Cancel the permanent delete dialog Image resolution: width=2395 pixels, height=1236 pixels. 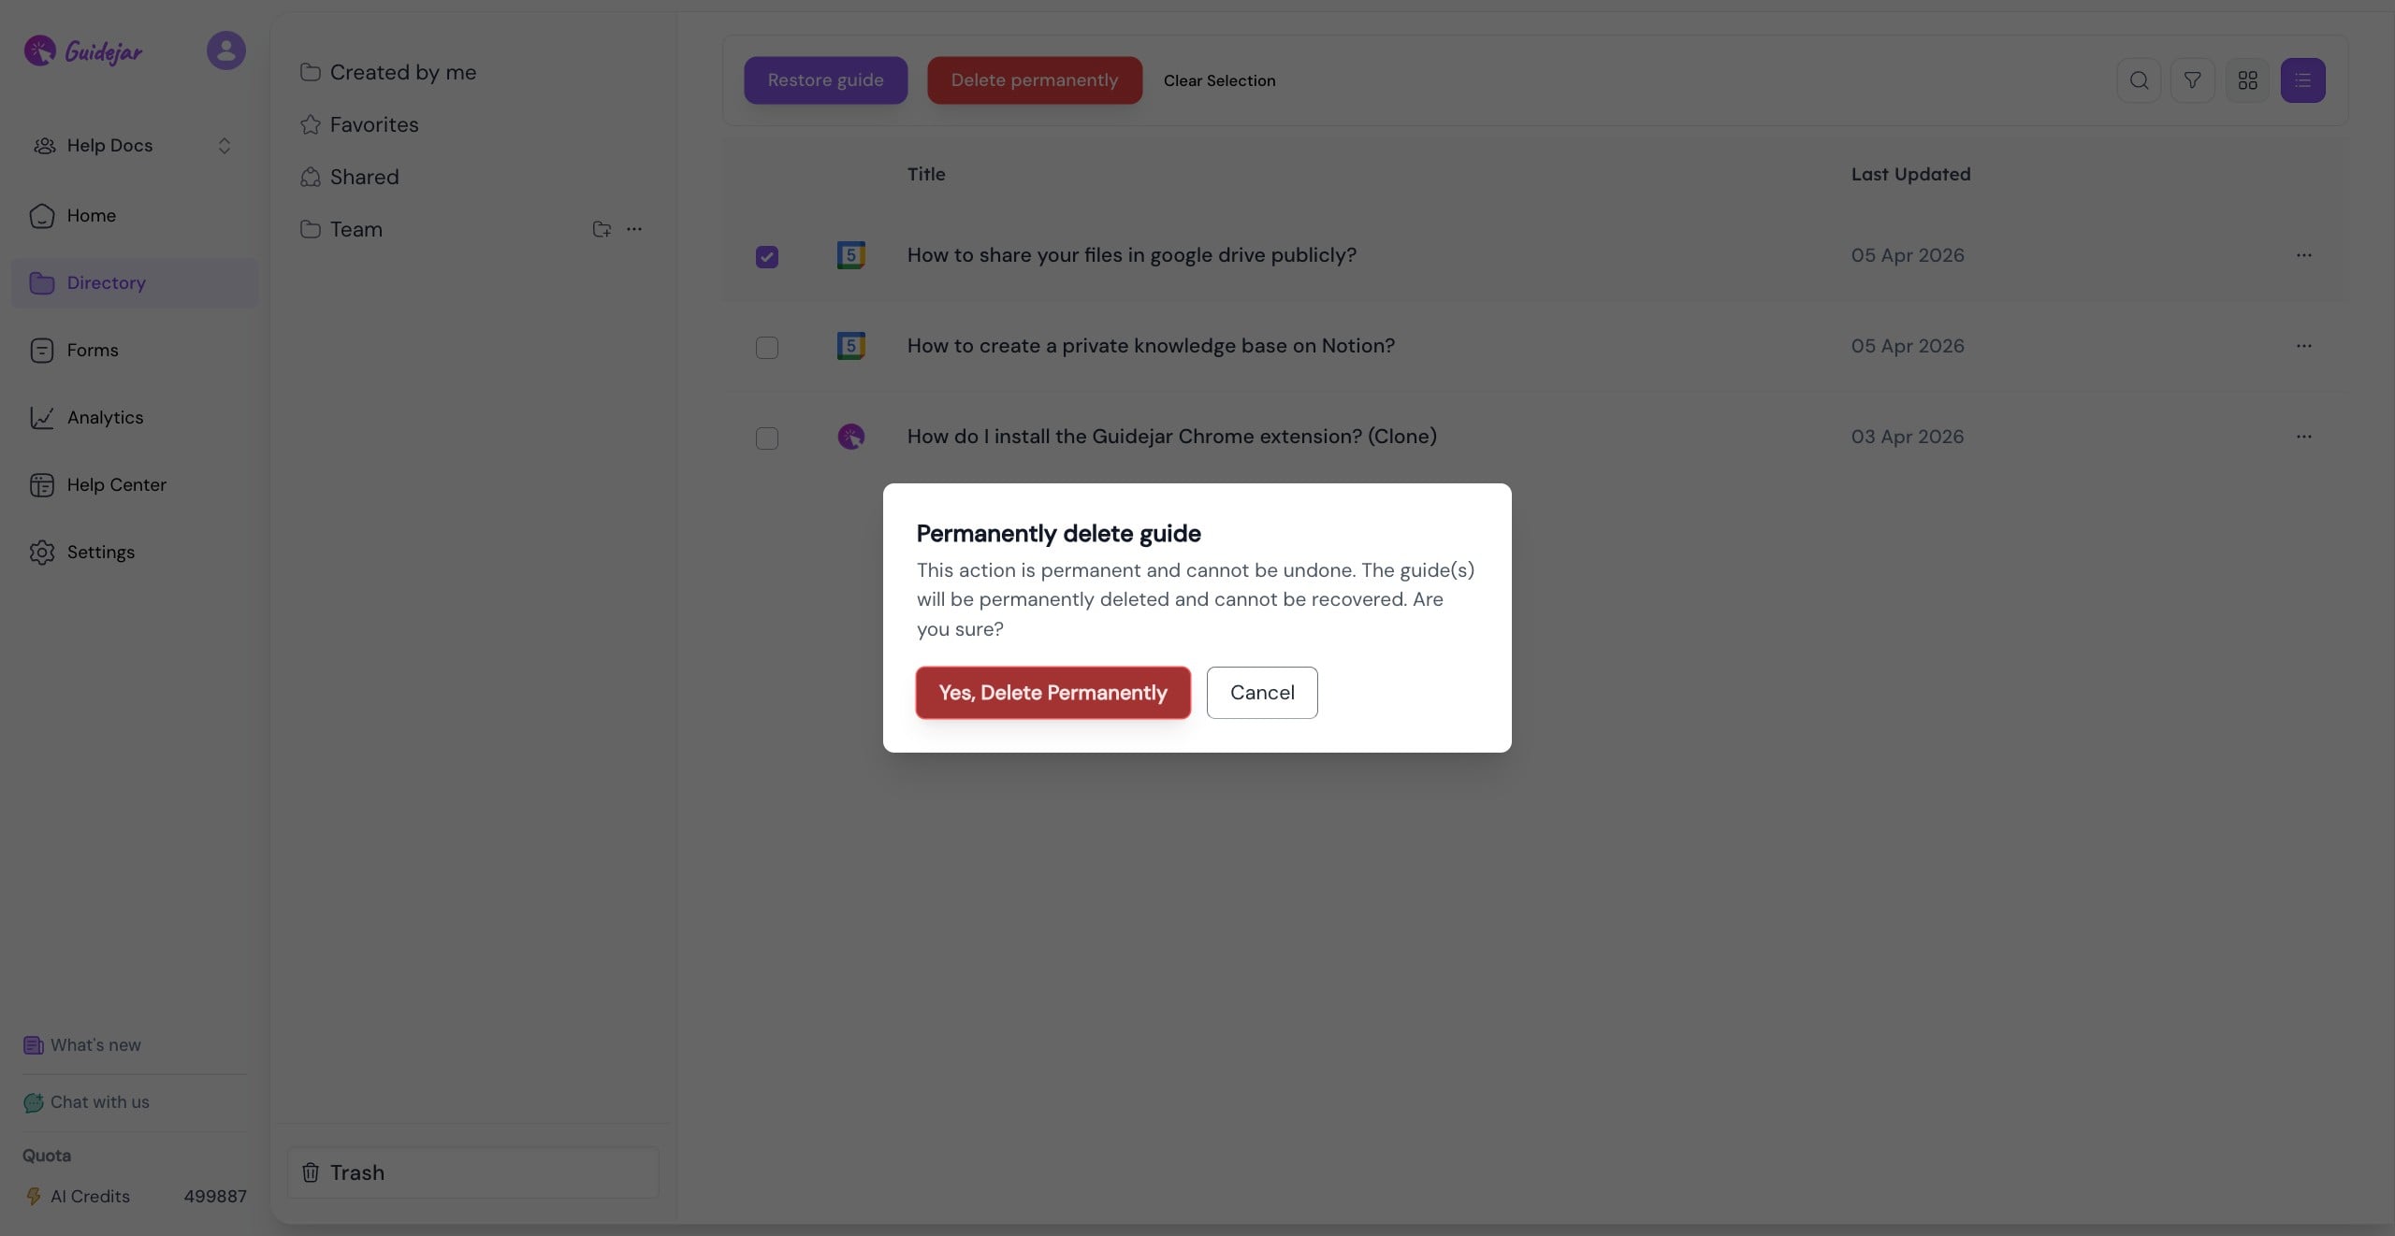[x=1261, y=692]
